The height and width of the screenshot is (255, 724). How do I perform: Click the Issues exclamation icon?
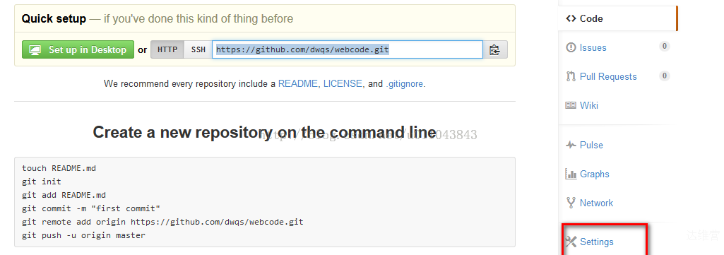coord(571,47)
